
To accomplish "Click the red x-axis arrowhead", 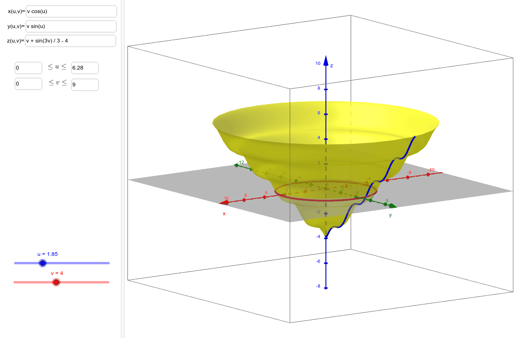I will click(x=224, y=203).
